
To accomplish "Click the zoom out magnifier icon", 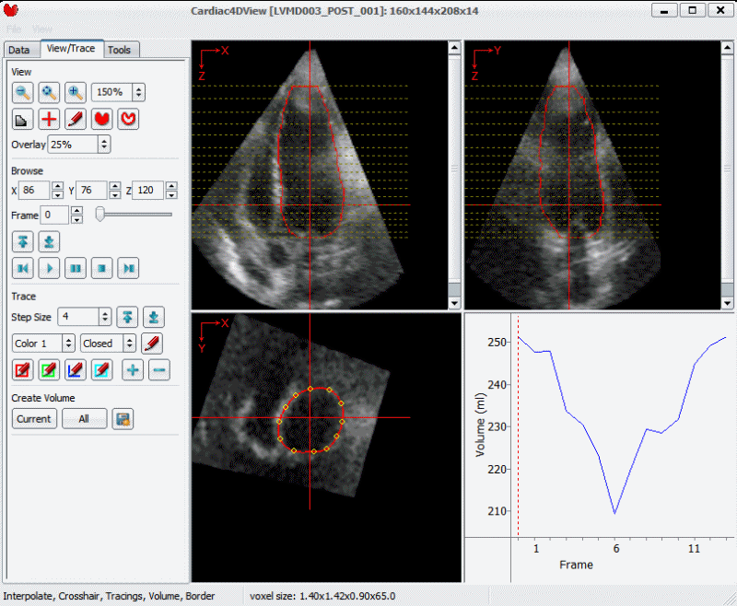I will coord(23,92).
